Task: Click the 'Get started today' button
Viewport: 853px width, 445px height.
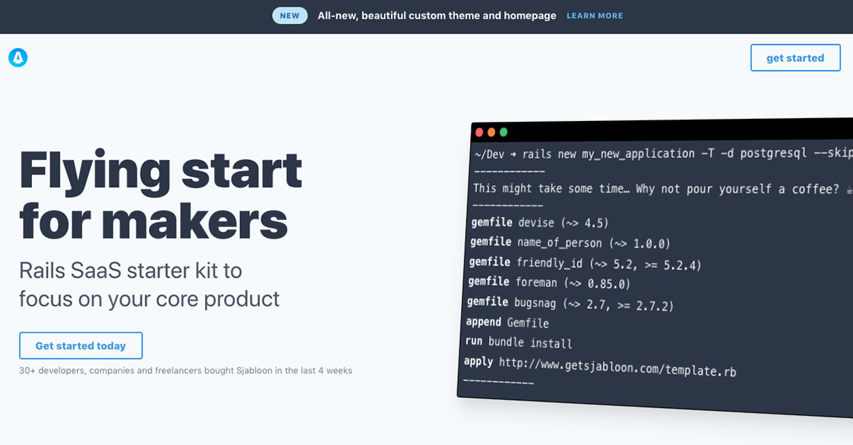Action: [x=80, y=345]
